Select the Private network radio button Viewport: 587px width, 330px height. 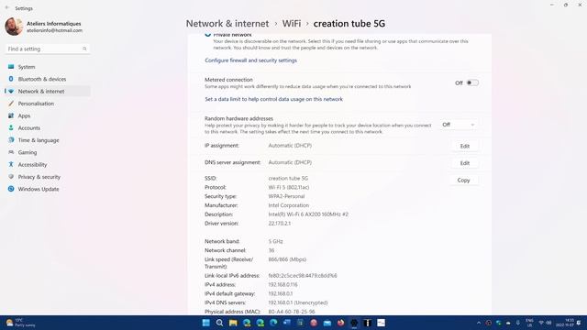coord(208,35)
